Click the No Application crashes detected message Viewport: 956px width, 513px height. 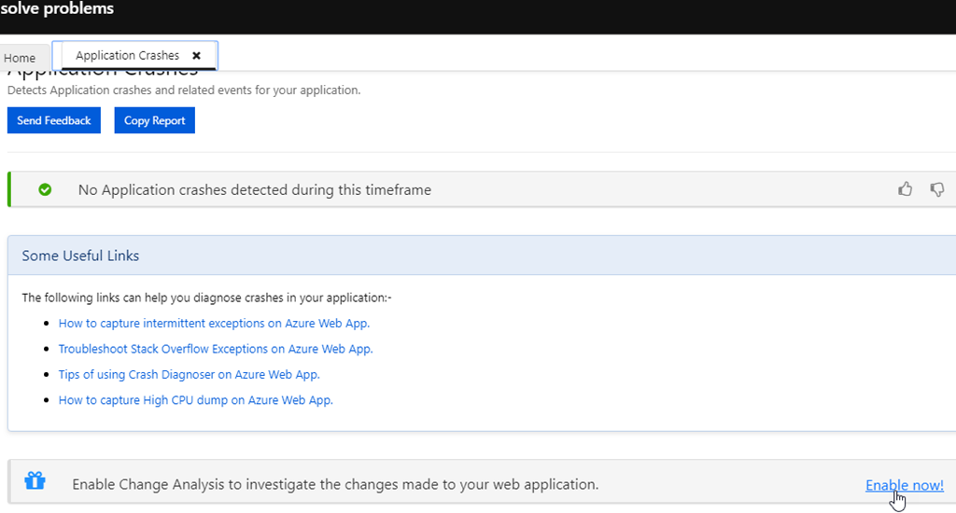(254, 189)
